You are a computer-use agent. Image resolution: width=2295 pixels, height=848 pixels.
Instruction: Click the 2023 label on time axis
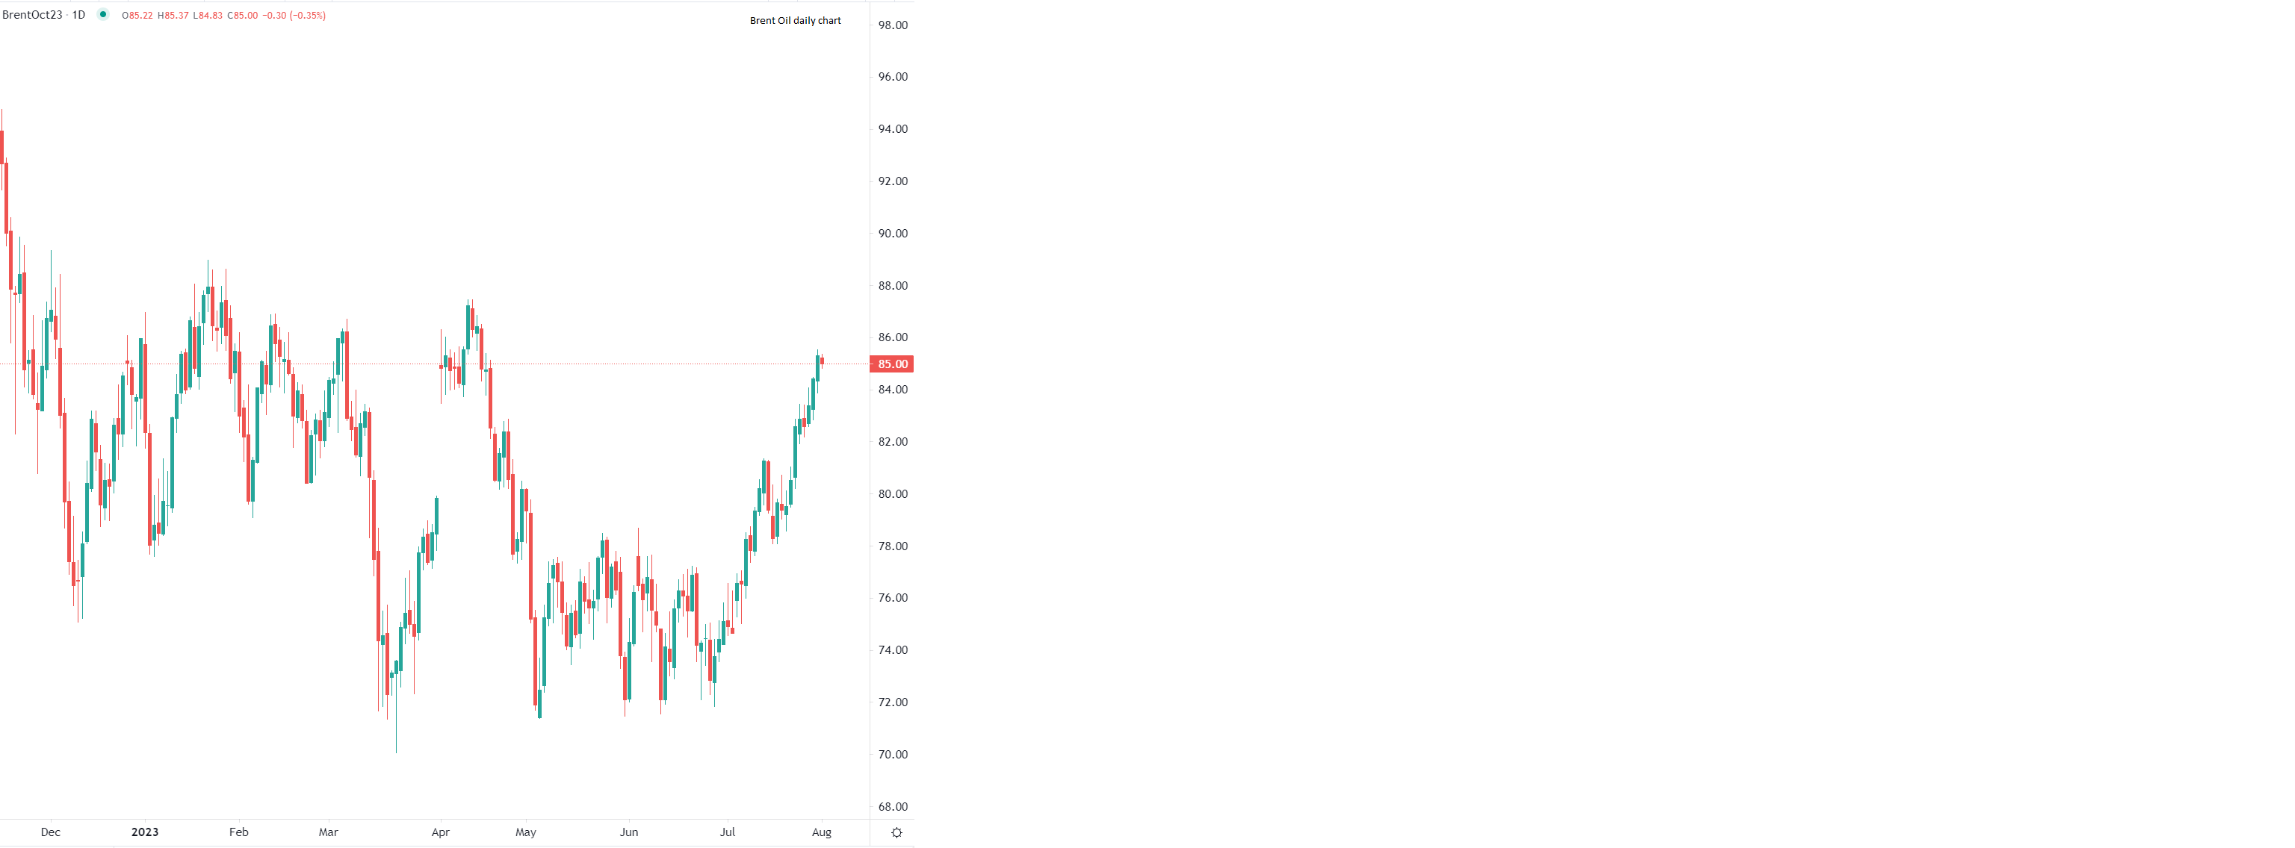(144, 833)
